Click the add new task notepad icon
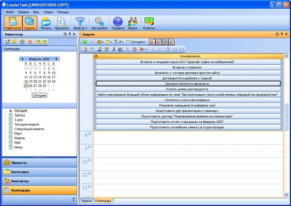This screenshot has height=206, width=291. coord(85,49)
